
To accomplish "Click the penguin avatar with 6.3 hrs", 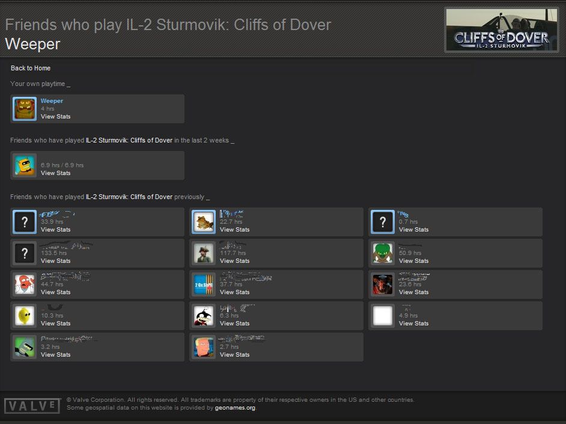I will click(x=204, y=316).
